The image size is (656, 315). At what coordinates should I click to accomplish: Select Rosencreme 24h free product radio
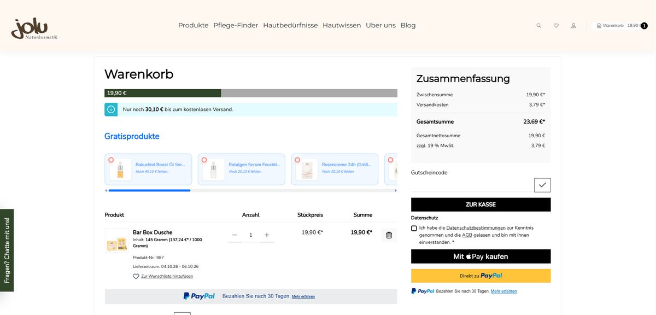point(297,160)
